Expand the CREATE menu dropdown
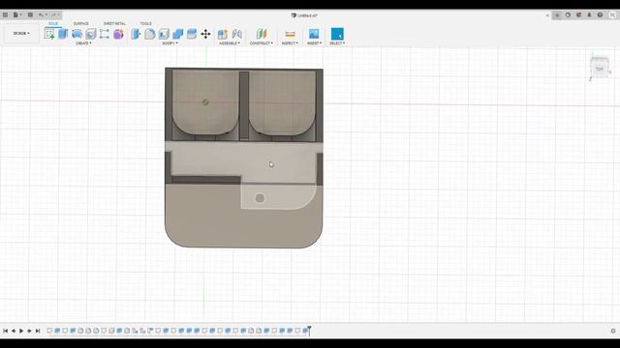This screenshot has height=348, width=620. 83,43
